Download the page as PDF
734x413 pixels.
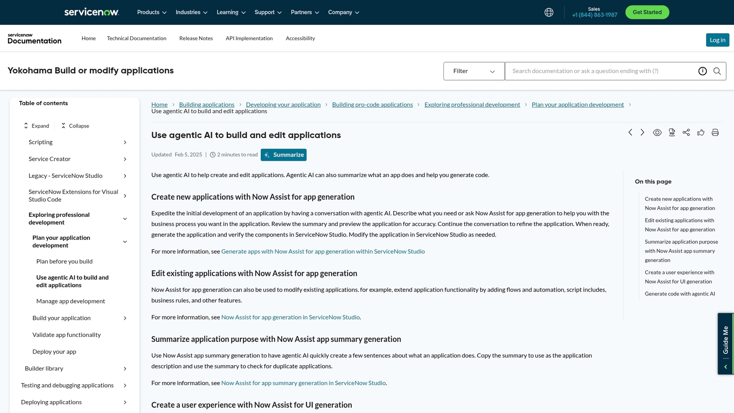coord(672,132)
